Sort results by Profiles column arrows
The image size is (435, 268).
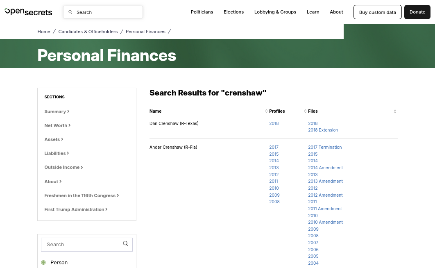click(305, 111)
